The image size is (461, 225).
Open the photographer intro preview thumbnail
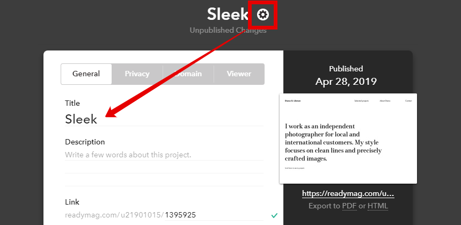348,139
